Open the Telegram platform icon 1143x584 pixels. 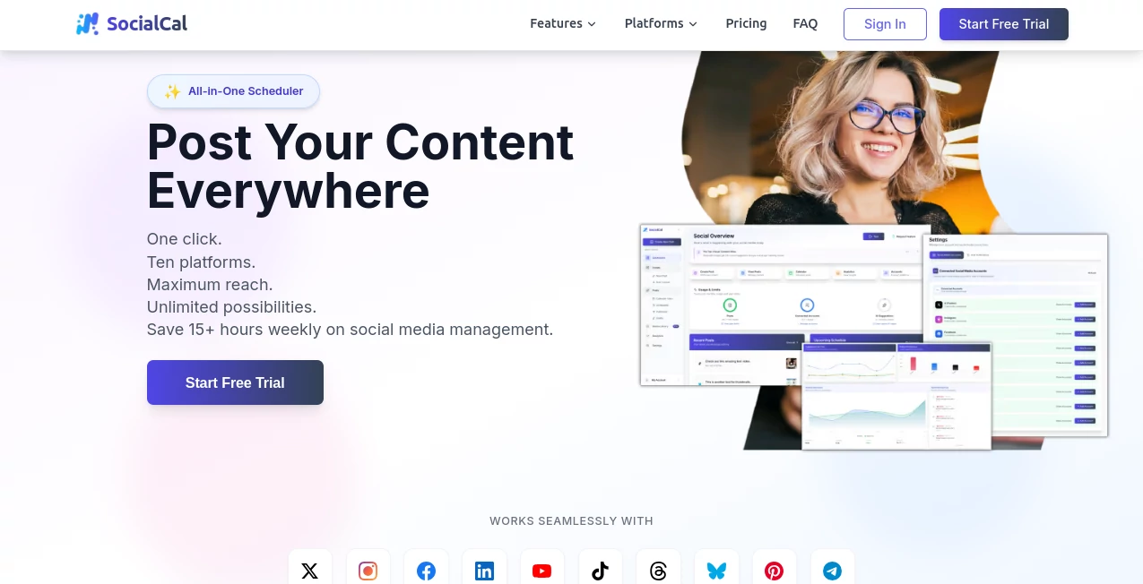pos(832,571)
